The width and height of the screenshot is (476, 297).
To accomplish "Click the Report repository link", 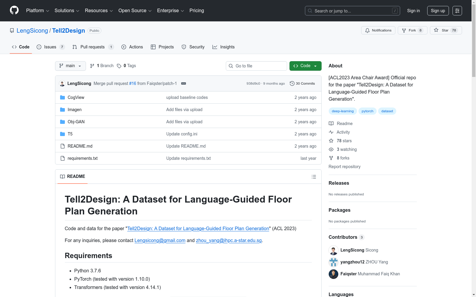I will pyautogui.click(x=345, y=167).
